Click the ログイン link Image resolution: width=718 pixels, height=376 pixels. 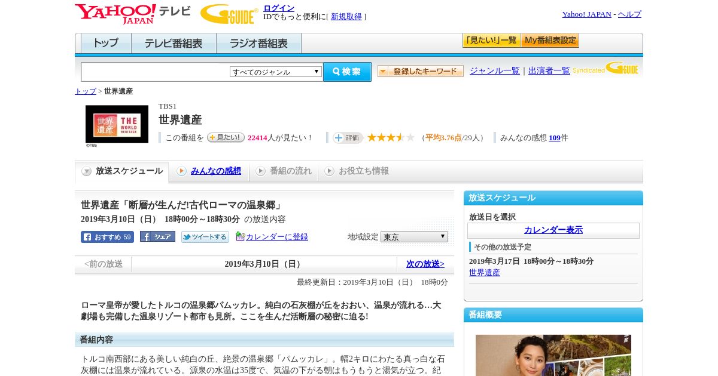pyautogui.click(x=279, y=8)
